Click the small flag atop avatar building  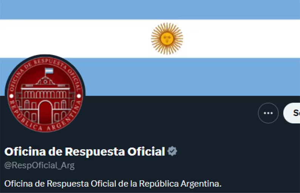(x=49, y=71)
